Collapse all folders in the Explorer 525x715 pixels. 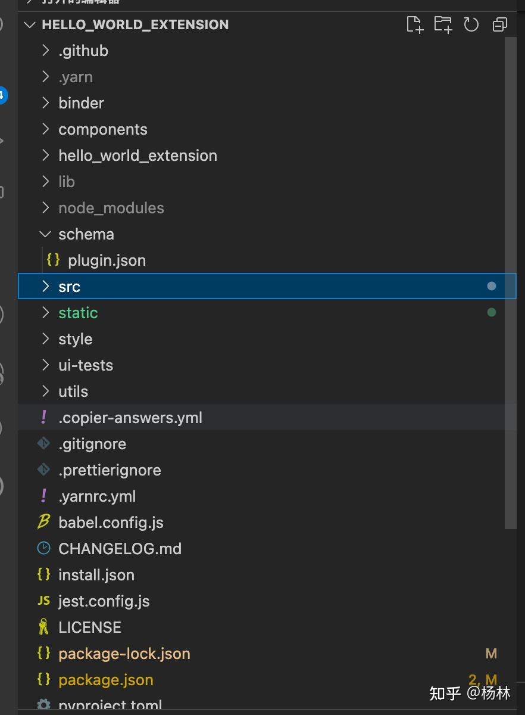(x=499, y=24)
